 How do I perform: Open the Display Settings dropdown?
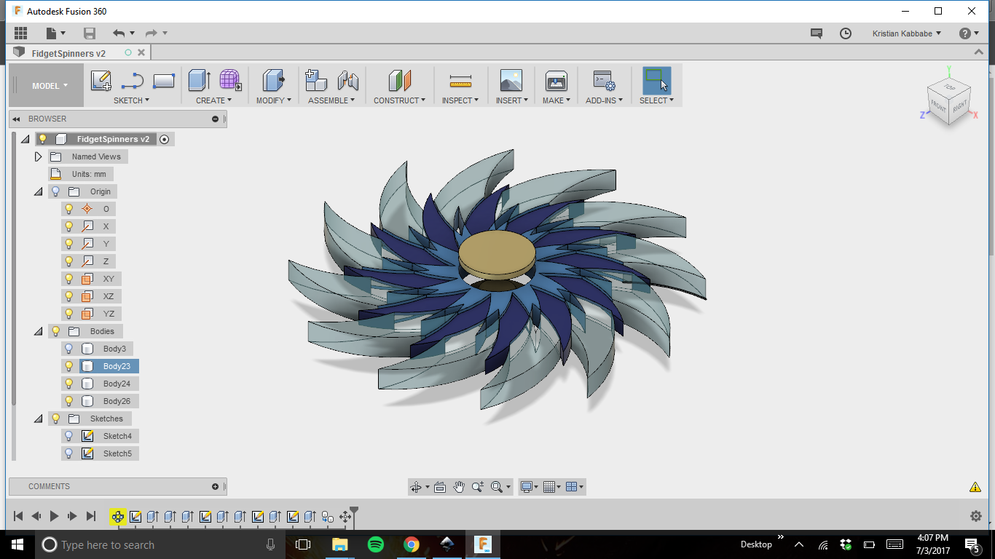[528, 487]
